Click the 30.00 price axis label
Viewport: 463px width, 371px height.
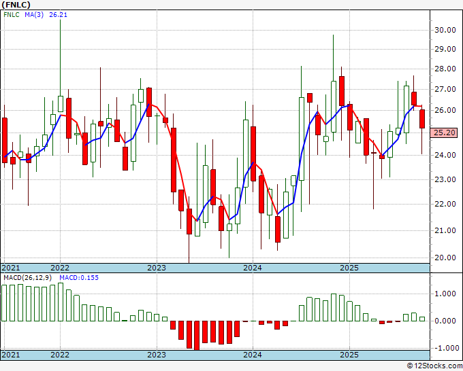445,30
